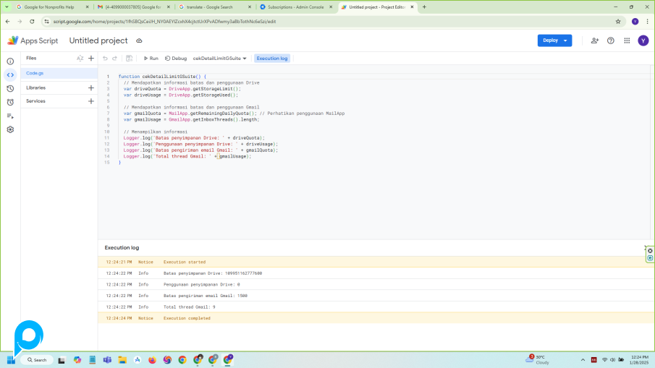
Task: Open the cekDetailLimitGSuite function dropdown
Action: (220, 58)
